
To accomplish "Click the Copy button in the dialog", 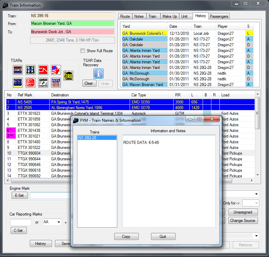I will 126,237.
